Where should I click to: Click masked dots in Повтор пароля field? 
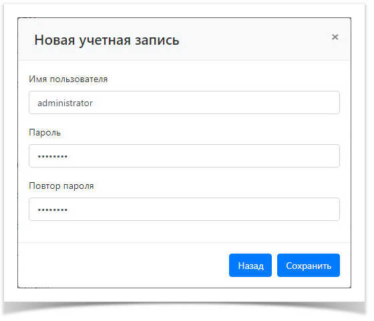tap(53, 210)
